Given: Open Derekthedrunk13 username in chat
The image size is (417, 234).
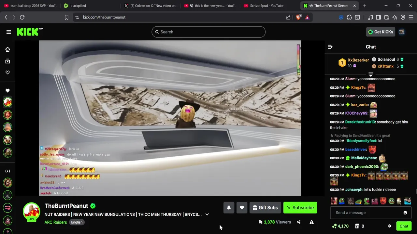Looking at the screenshot, I should point(360,122).
